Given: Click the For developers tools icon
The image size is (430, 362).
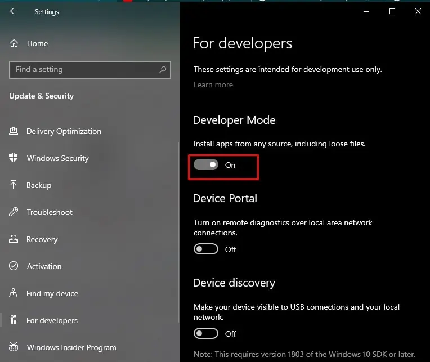Looking at the screenshot, I should [x=14, y=320].
